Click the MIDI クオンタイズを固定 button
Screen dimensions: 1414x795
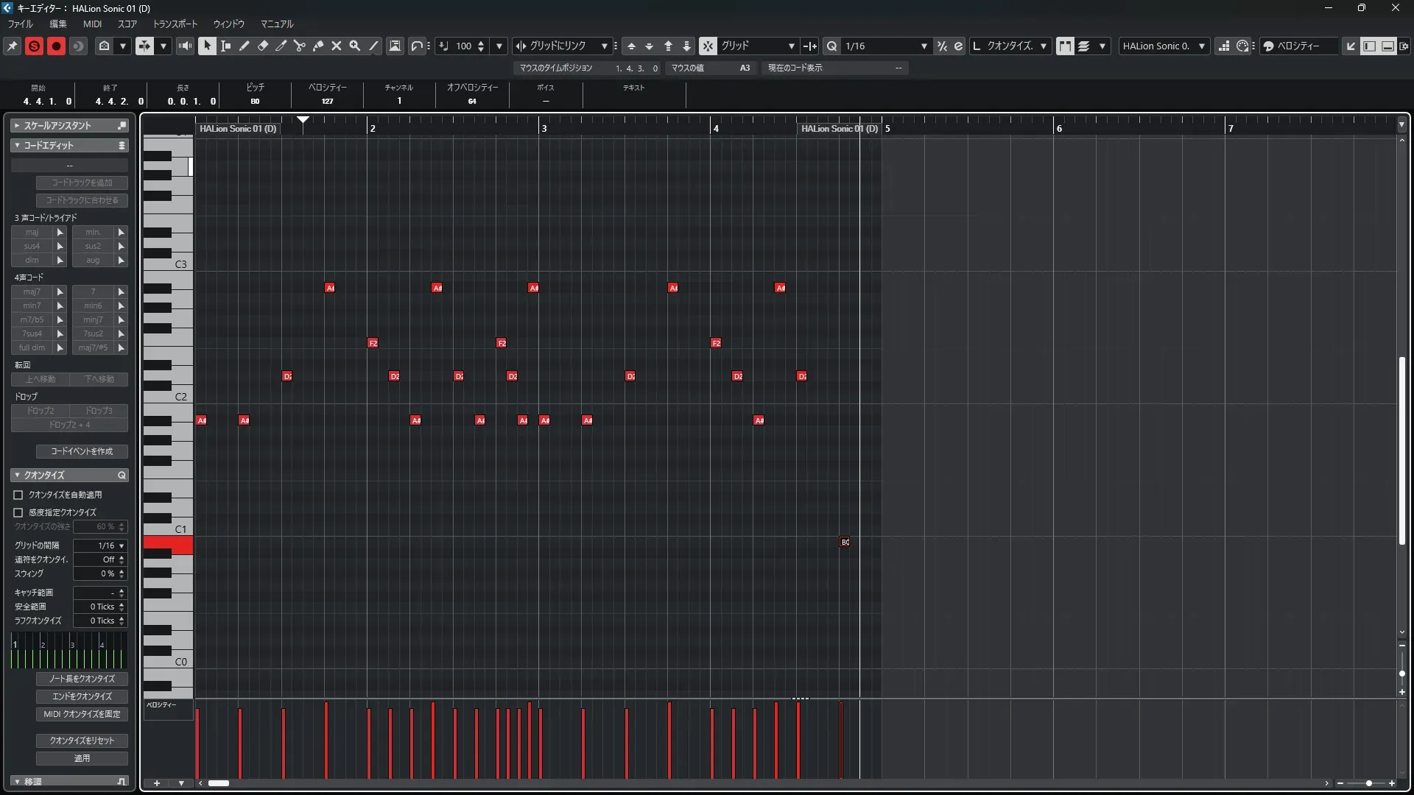pyautogui.click(x=82, y=714)
